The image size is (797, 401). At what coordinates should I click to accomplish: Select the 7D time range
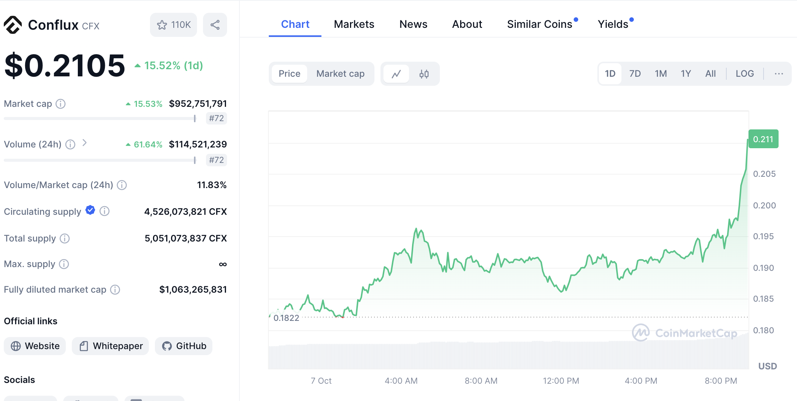635,74
